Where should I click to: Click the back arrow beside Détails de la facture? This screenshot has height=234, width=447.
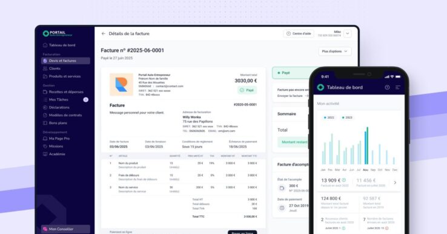(103, 34)
